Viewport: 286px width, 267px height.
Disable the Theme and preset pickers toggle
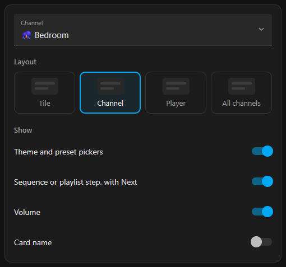click(x=262, y=151)
